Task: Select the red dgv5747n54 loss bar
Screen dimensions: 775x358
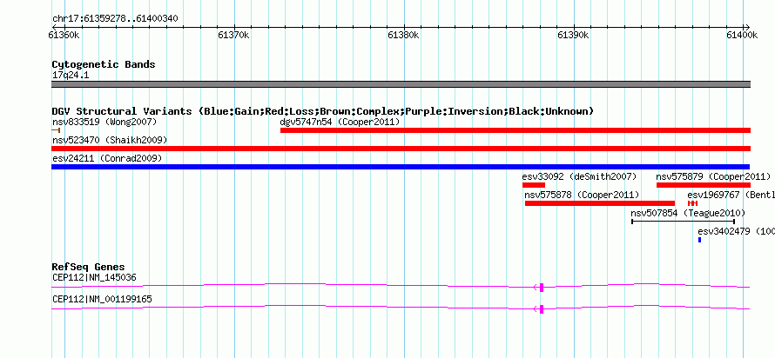Action: pos(515,130)
